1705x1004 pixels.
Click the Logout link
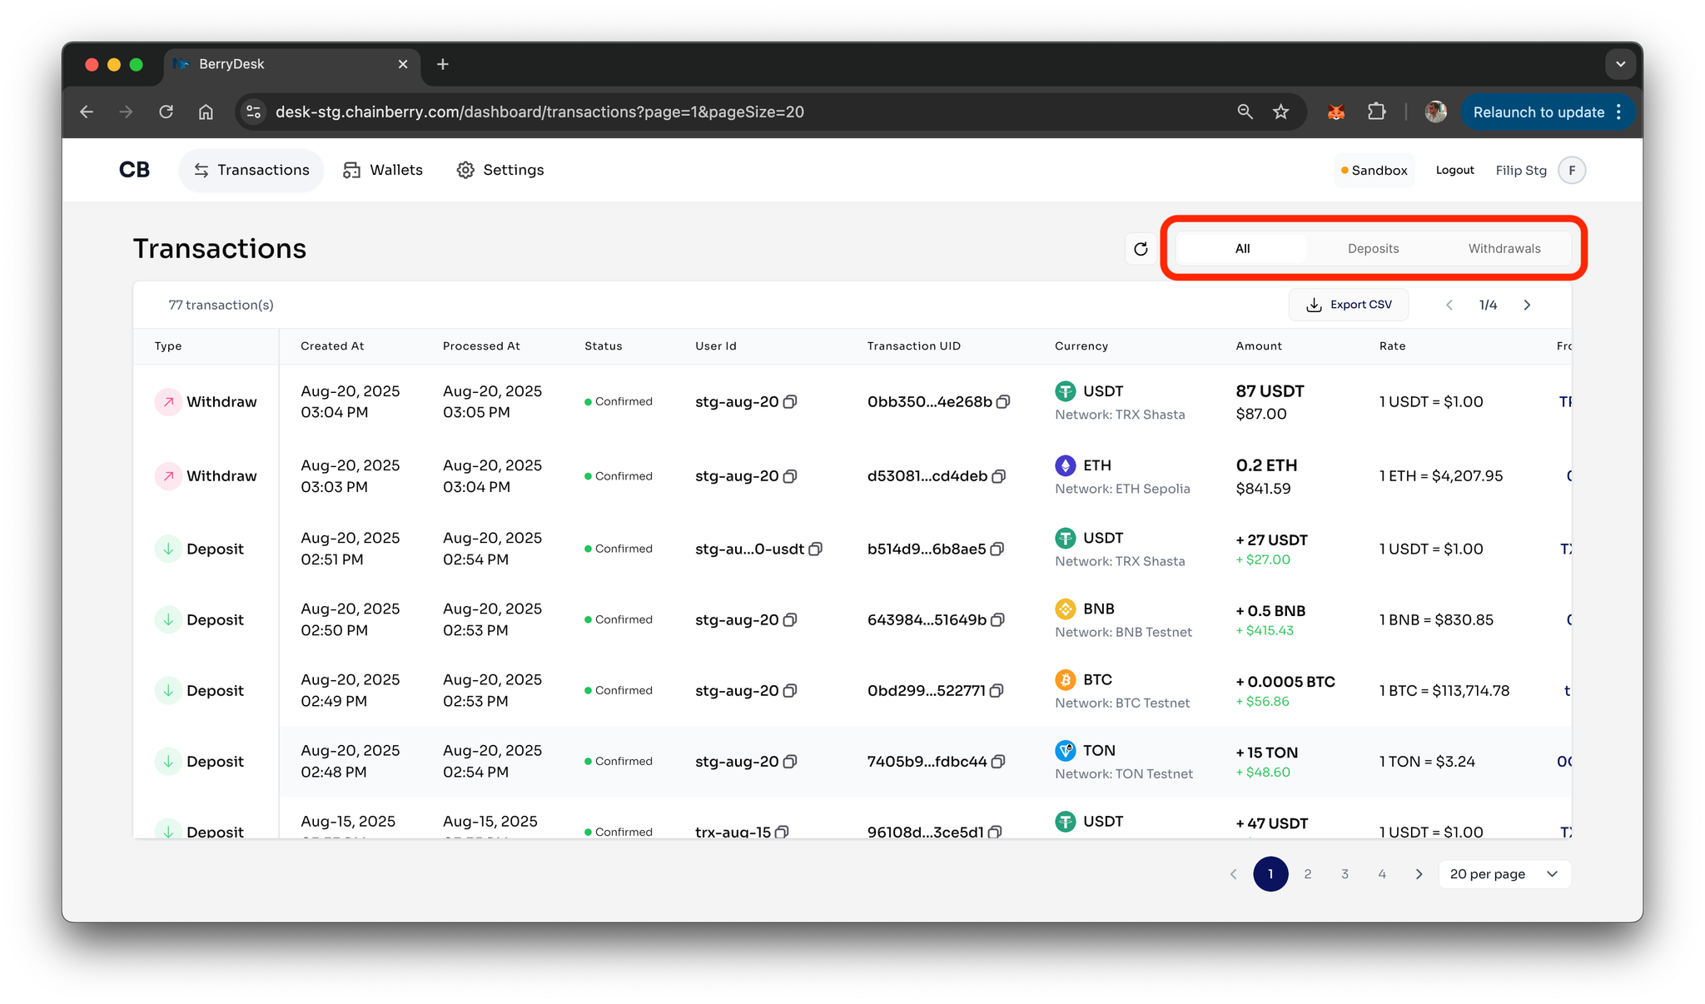[x=1454, y=170]
